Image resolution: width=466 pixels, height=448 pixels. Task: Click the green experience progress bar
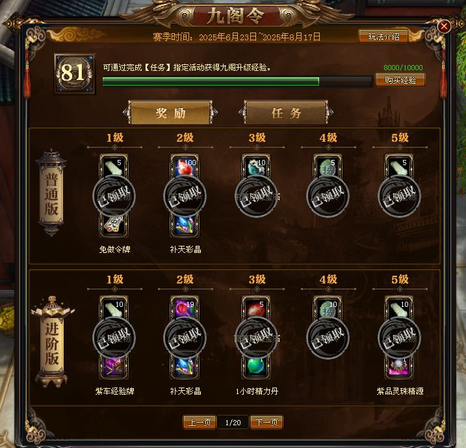coord(237,81)
